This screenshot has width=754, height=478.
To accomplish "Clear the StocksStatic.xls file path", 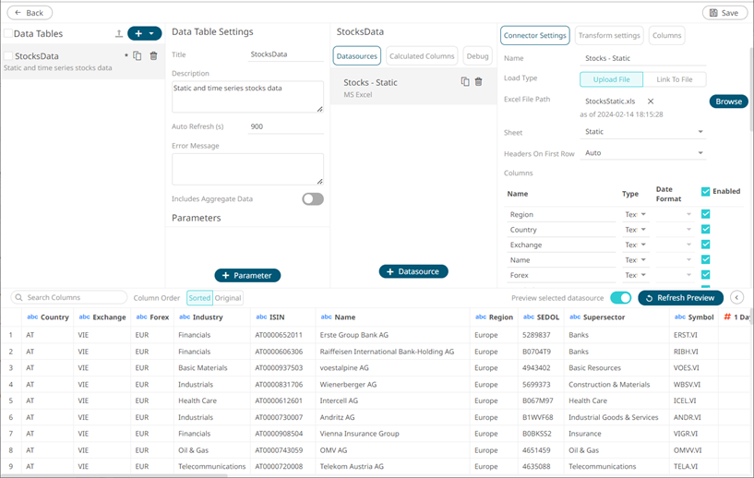I will 651,101.
